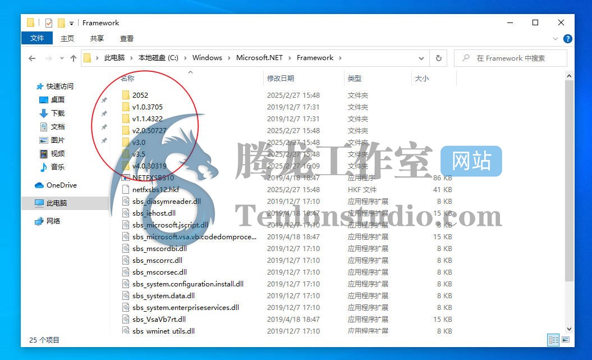
Task: Click the scrollbar down arrow
Action: [x=569, y=329]
